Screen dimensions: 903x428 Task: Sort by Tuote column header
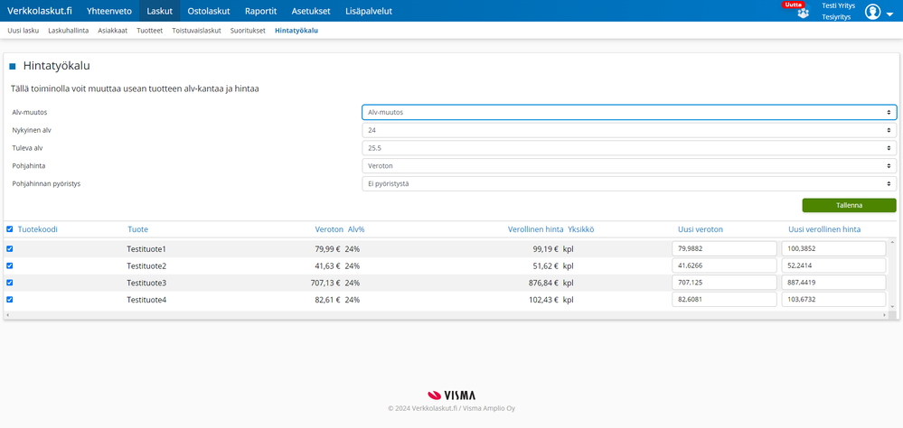pyautogui.click(x=137, y=229)
